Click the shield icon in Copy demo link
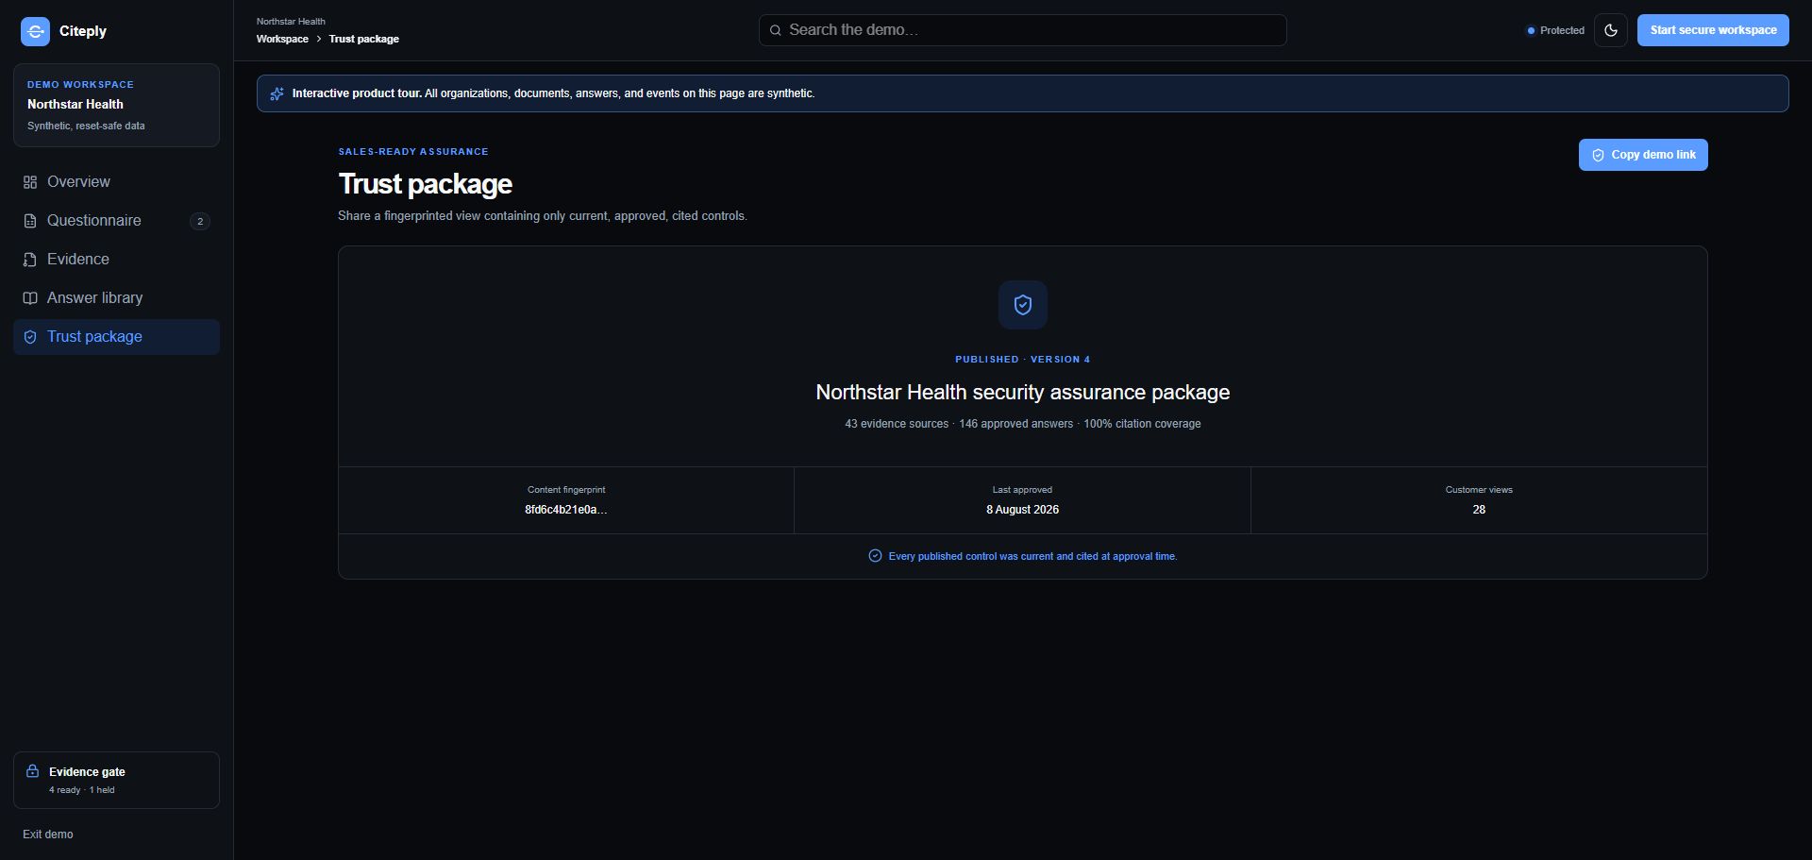The width and height of the screenshot is (1812, 860). pos(1598,155)
